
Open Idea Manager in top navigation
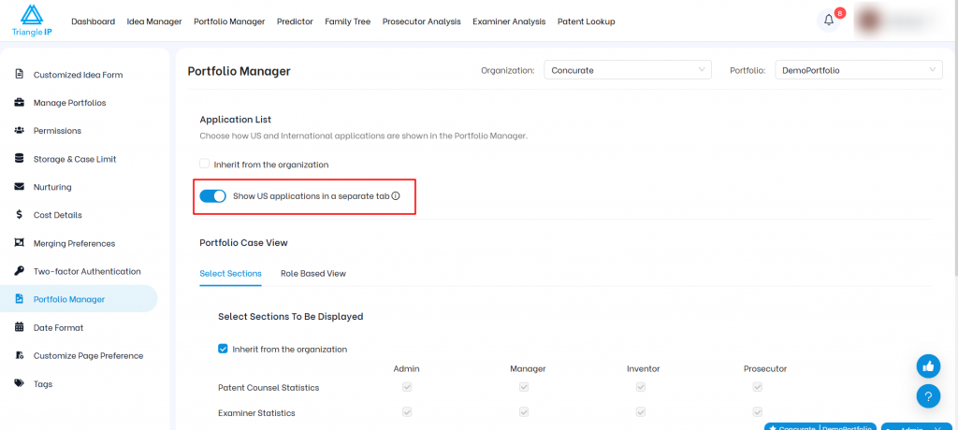click(x=154, y=21)
